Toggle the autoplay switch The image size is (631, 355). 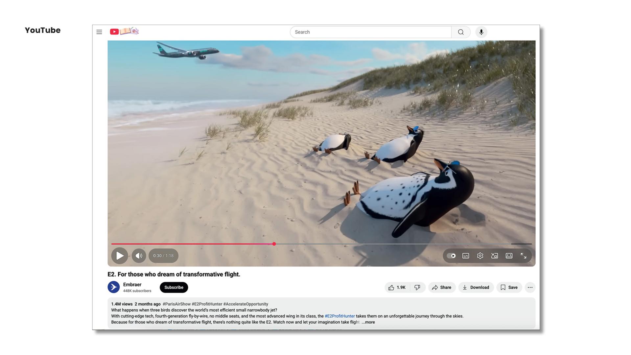(x=451, y=256)
